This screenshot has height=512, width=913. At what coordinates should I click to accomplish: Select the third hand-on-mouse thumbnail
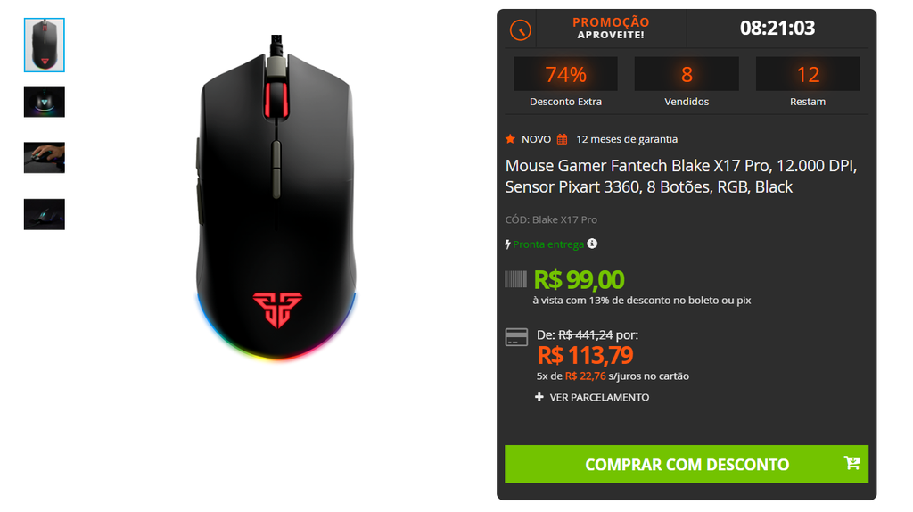(x=45, y=158)
